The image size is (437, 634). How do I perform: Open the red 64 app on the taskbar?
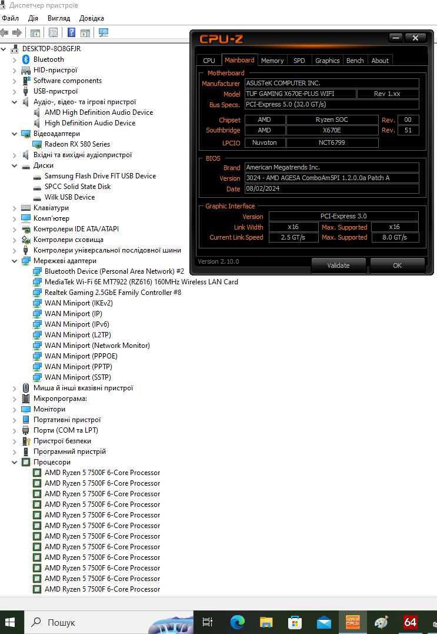point(410,622)
